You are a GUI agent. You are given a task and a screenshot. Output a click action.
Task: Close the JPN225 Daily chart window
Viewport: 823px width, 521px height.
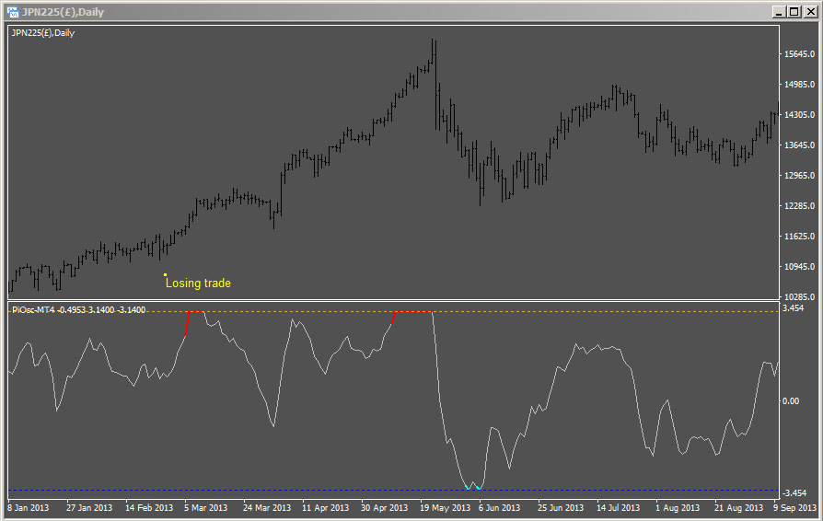[x=810, y=12]
